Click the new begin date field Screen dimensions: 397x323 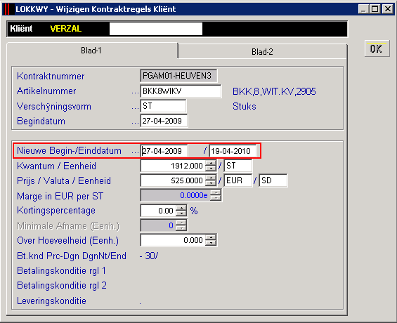coord(164,151)
